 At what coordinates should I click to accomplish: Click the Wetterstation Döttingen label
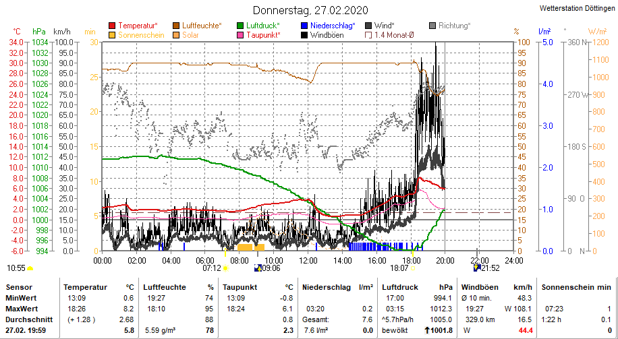pyautogui.click(x=578, y=8)
